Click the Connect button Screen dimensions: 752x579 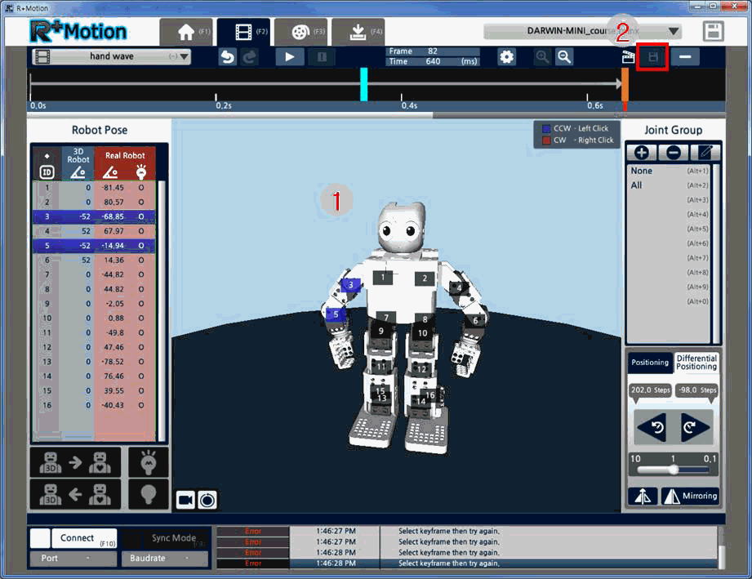[x=84, y=538]
